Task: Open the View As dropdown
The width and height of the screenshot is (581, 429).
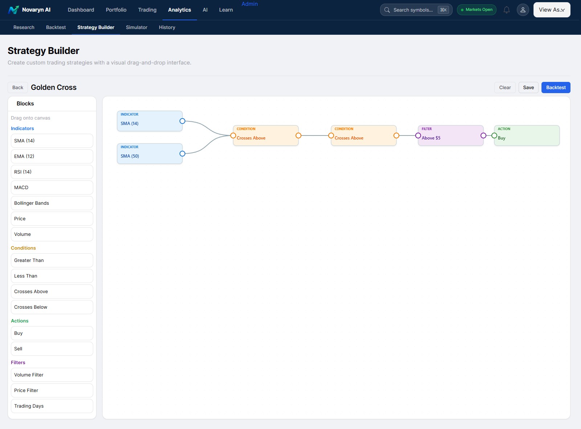Action: (551, 10)
